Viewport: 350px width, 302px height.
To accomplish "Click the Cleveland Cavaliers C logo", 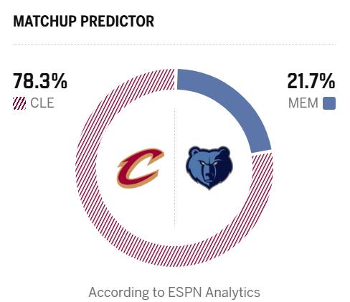I will point(141,168).
